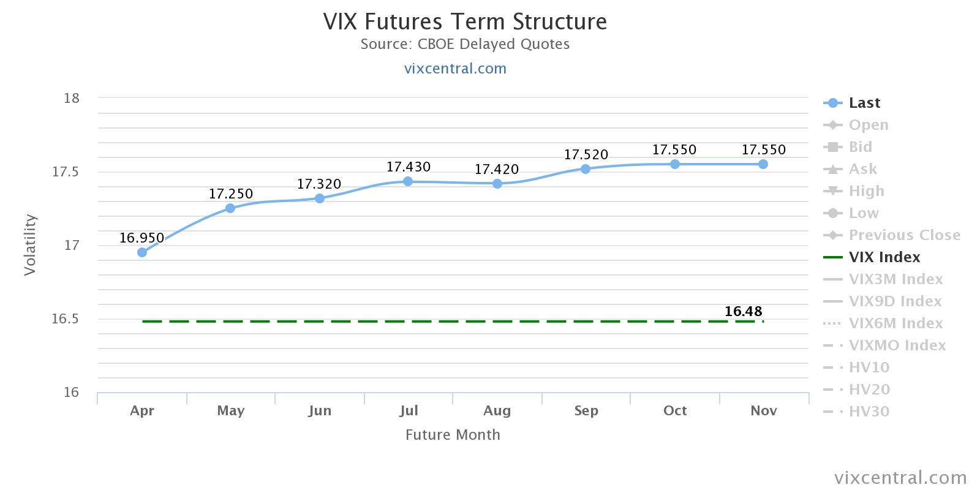Click the VIX6M Index dotted-line icon
This screenshot has height=490, width=980.
[x=832, y=323]
